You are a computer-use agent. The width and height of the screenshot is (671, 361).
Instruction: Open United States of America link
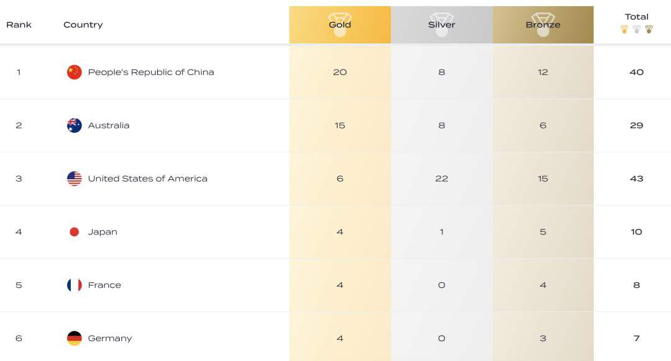coord(148,179)
